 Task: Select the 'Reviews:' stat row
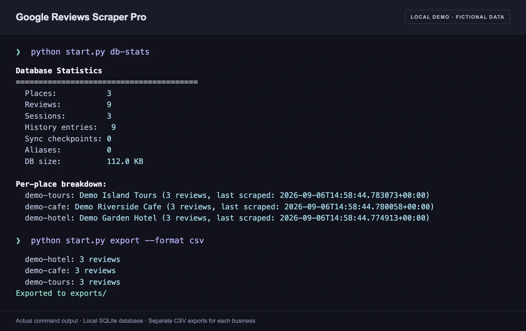68,105
